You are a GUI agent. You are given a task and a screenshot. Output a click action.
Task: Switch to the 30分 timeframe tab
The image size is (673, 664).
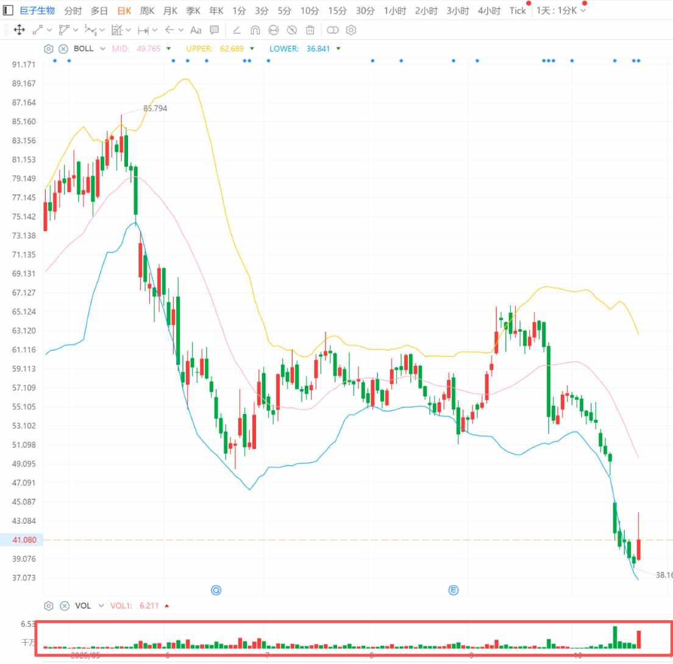(365, 11)
